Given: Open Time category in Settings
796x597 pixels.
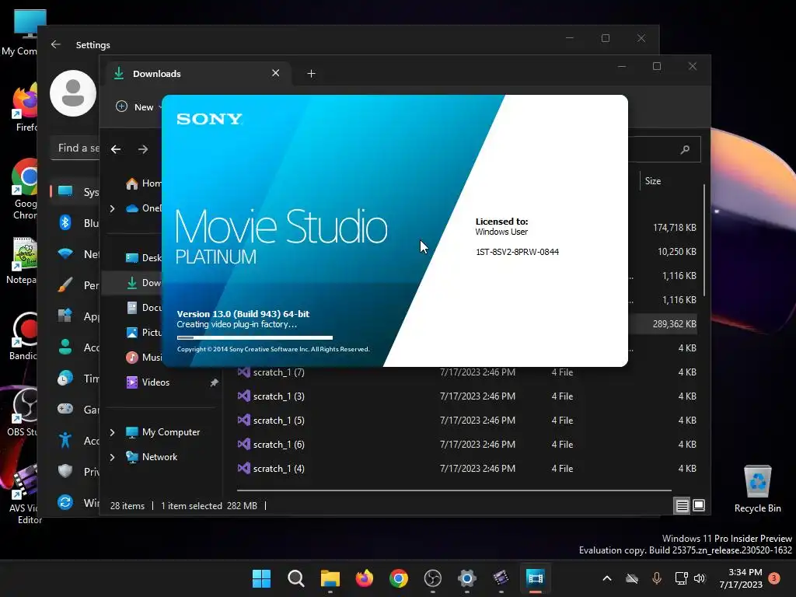Looking at the screenshot, I should (76, 379).
